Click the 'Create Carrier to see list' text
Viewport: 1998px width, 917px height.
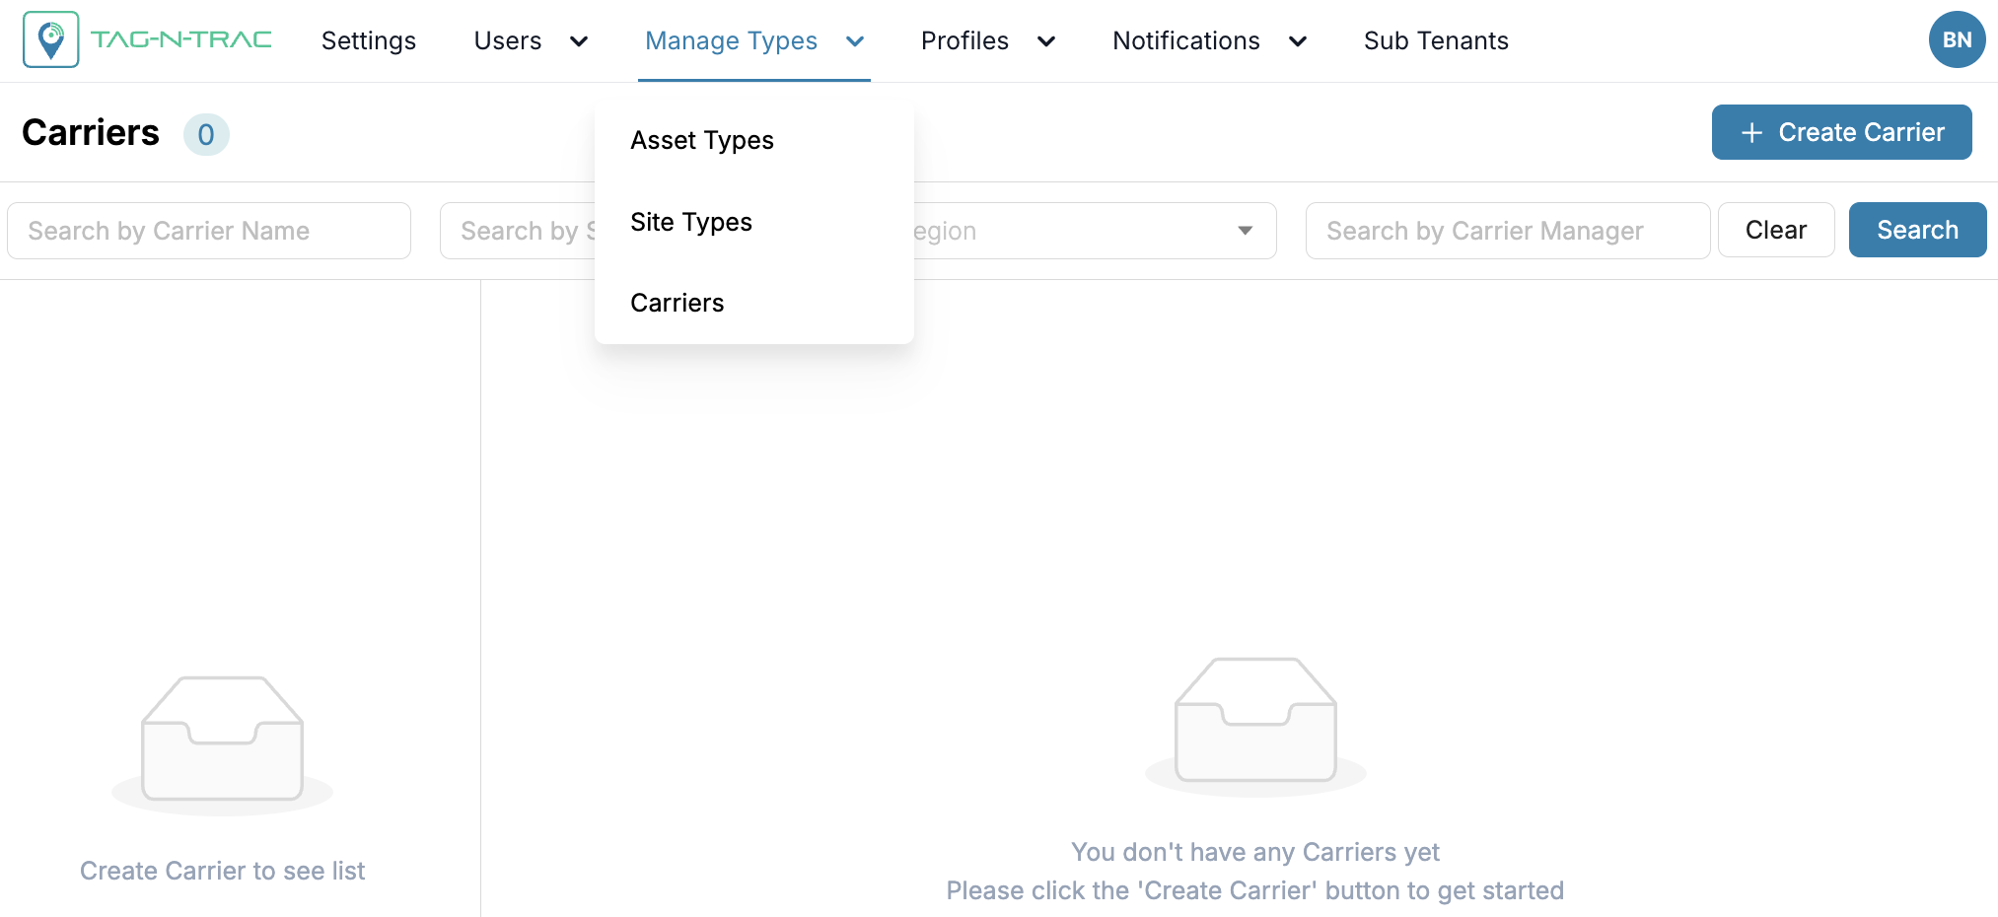pyautogui.click(x=223, y=871)
